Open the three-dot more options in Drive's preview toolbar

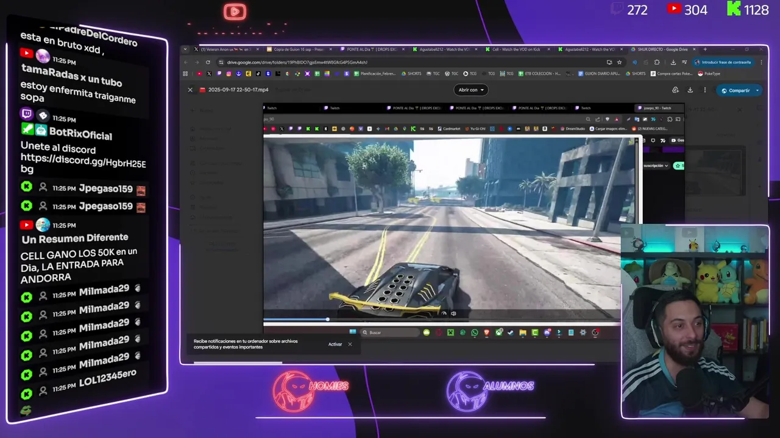[705, 90]
